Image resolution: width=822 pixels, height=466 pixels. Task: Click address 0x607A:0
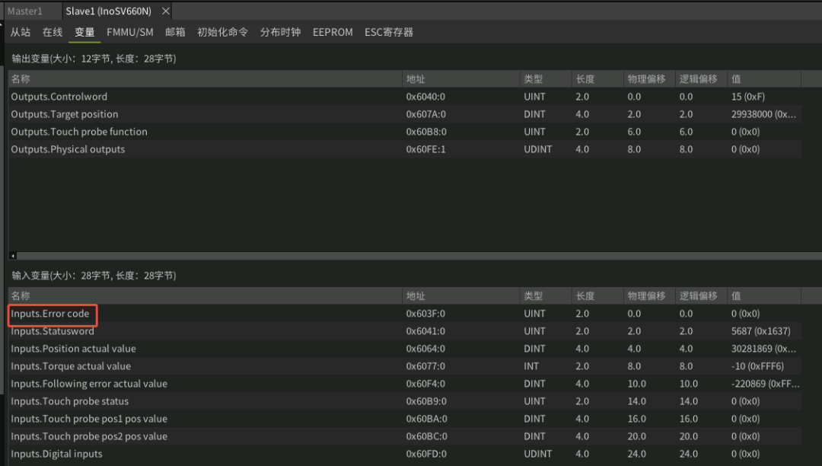(425, 114)
